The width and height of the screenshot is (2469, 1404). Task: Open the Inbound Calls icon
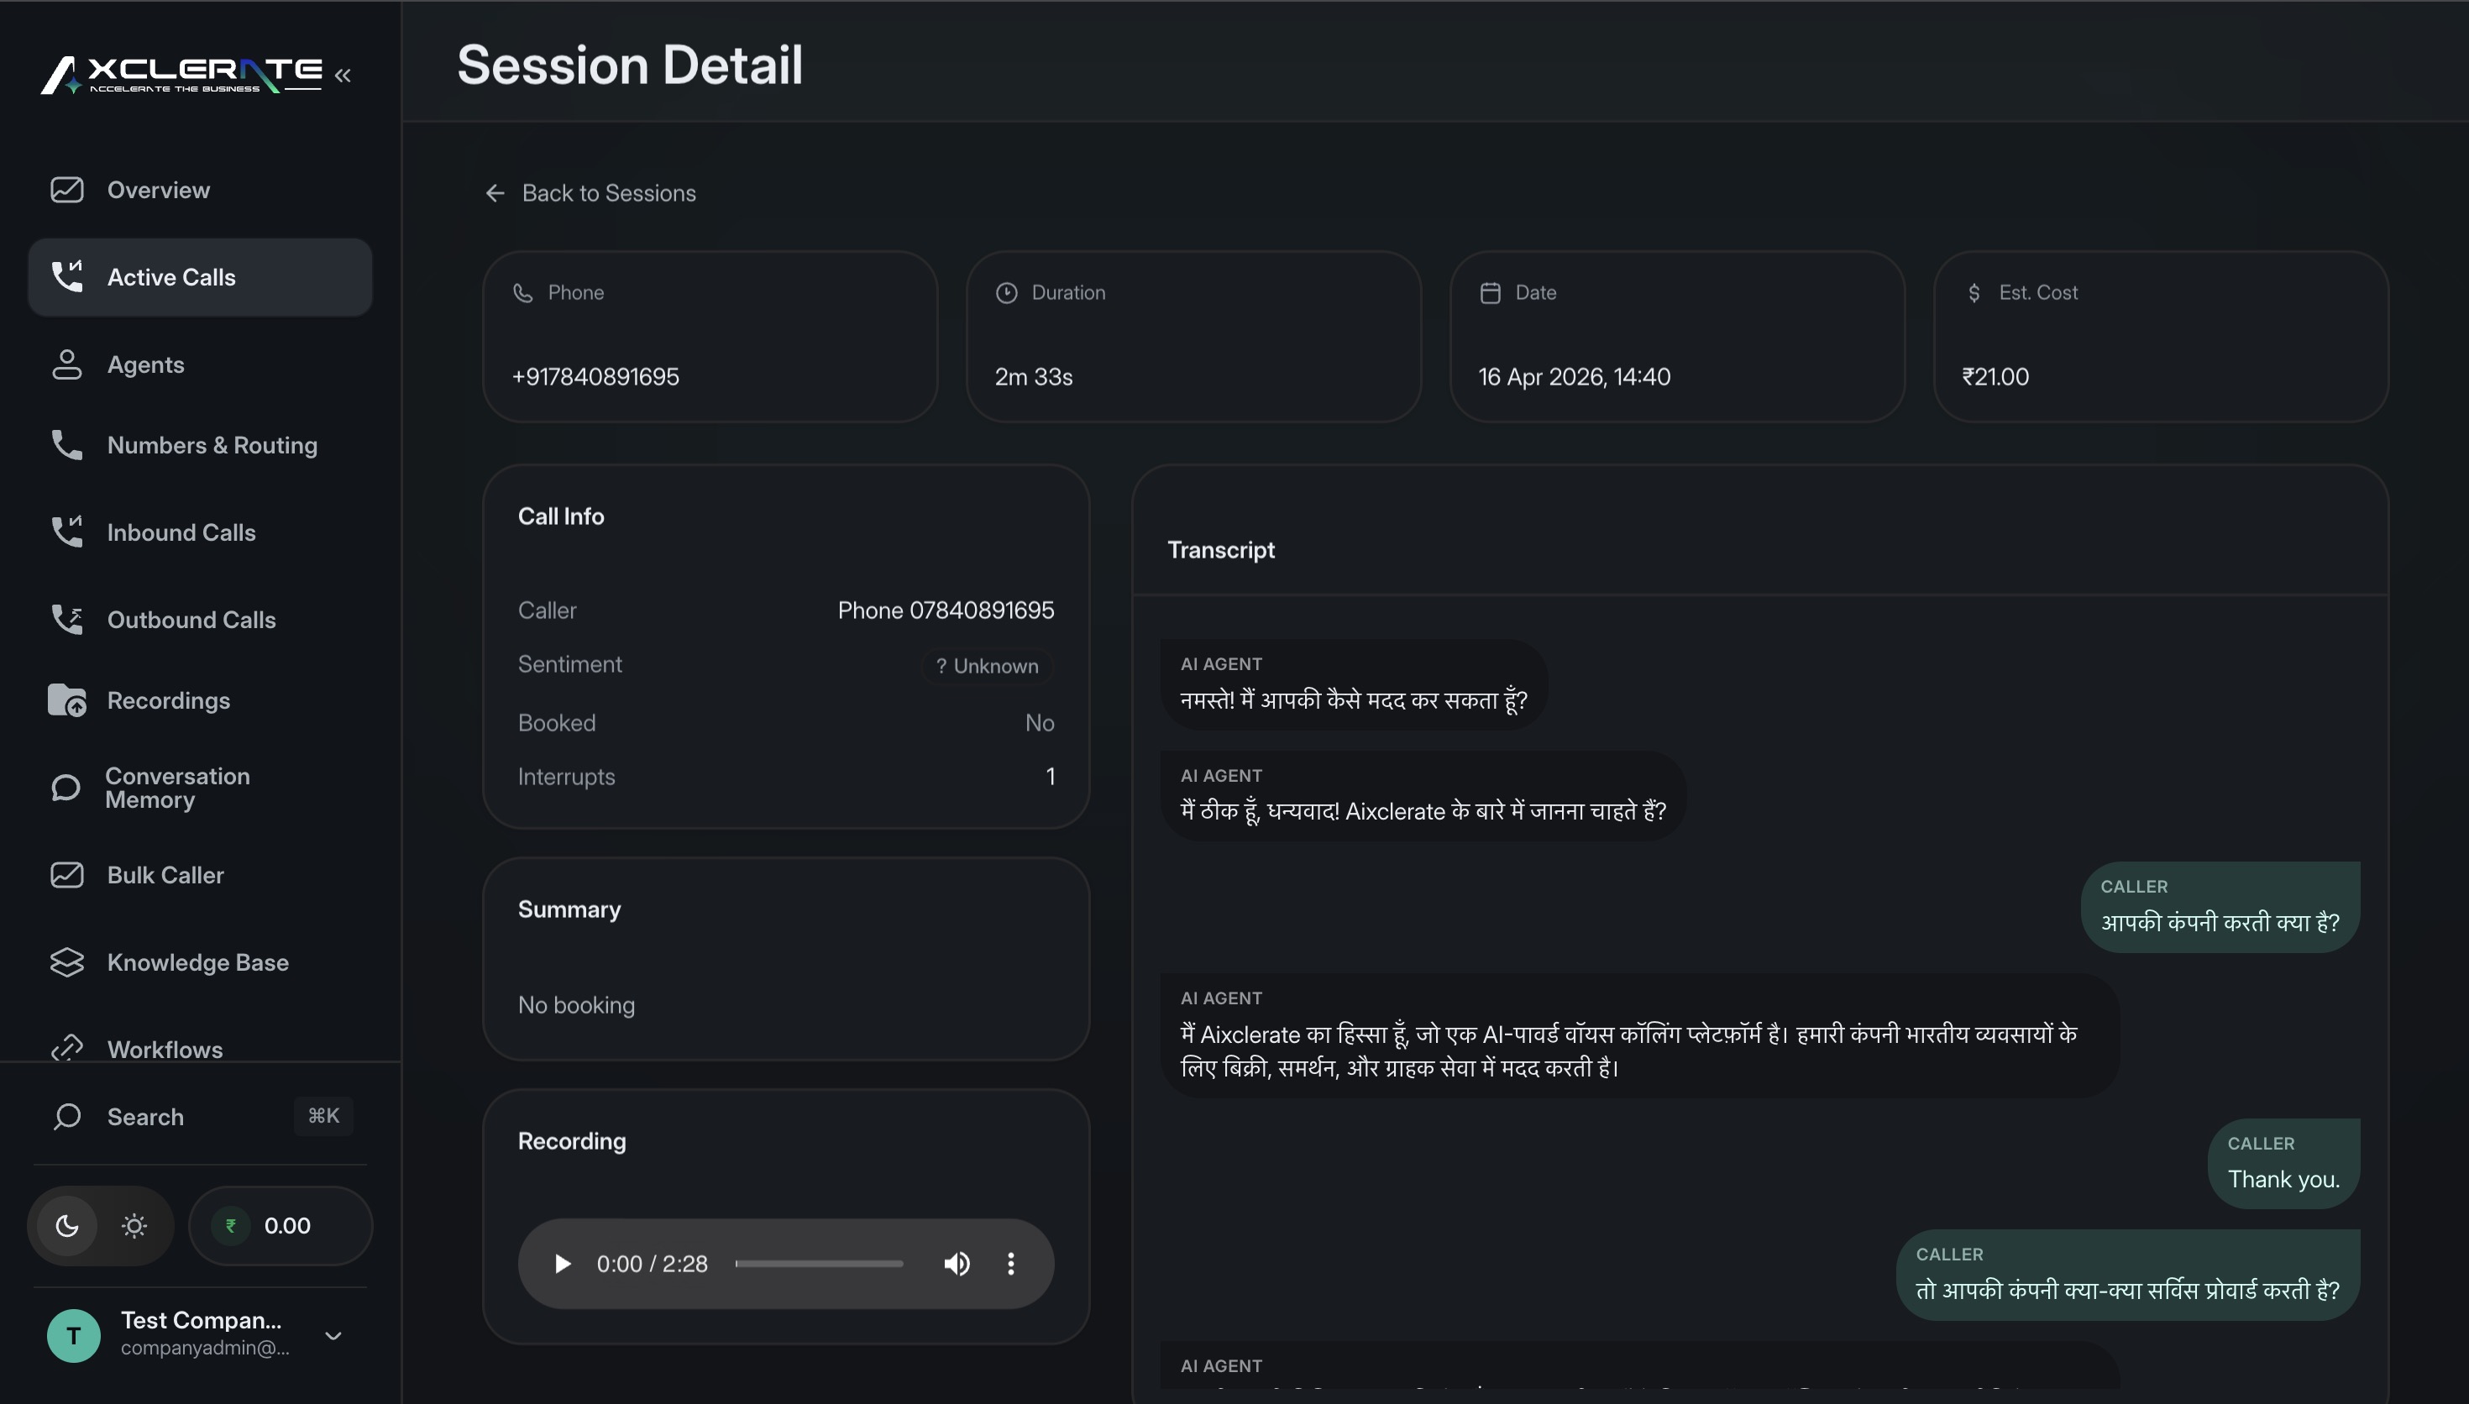[66, 532]
